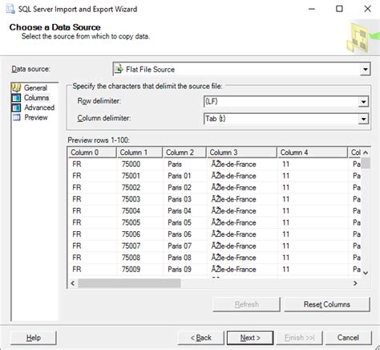Open the General page
The width and height of the screenshot is (380, 350).
[x=35, y=87]
